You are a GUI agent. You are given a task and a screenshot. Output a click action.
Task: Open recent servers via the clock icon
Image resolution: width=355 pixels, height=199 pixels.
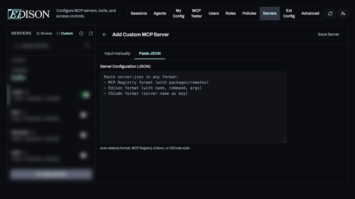click(81, 33)
